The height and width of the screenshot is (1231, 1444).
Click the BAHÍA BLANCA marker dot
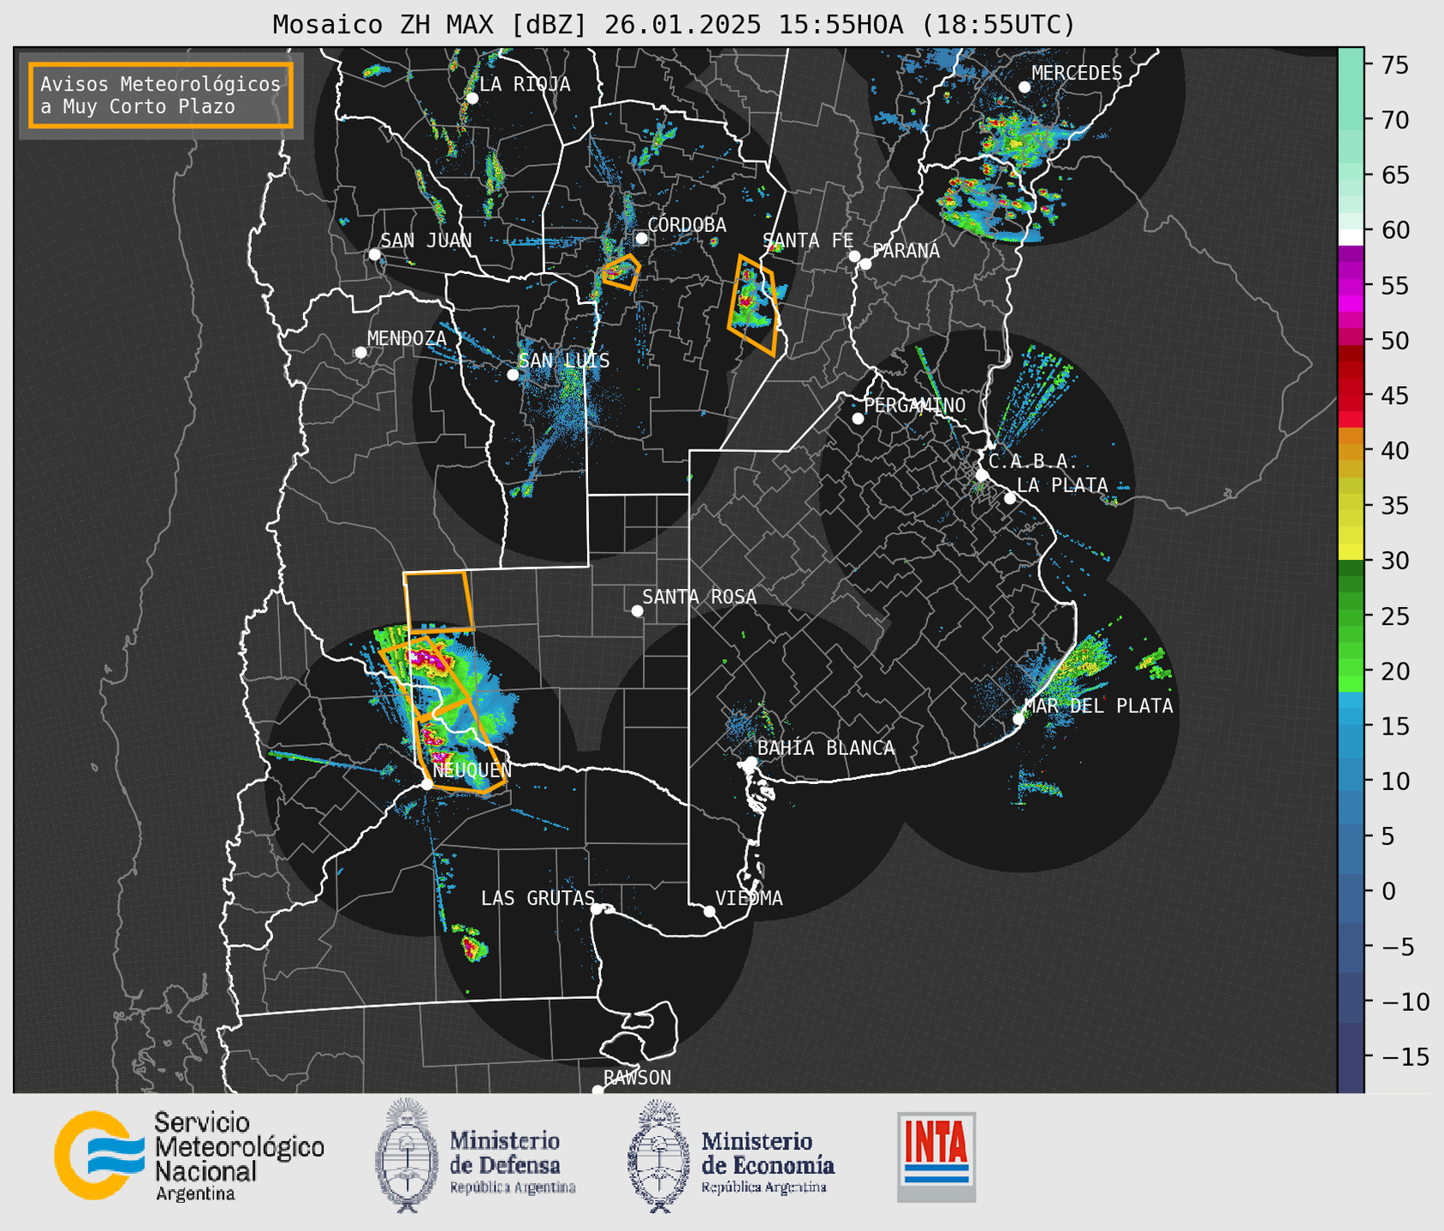(751, 762)
